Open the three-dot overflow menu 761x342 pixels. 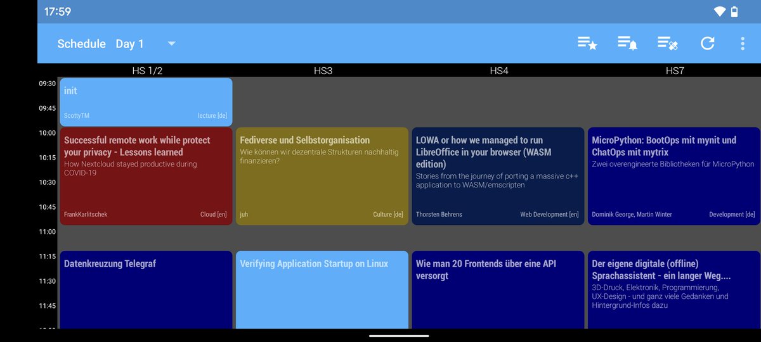click(743, 43)
